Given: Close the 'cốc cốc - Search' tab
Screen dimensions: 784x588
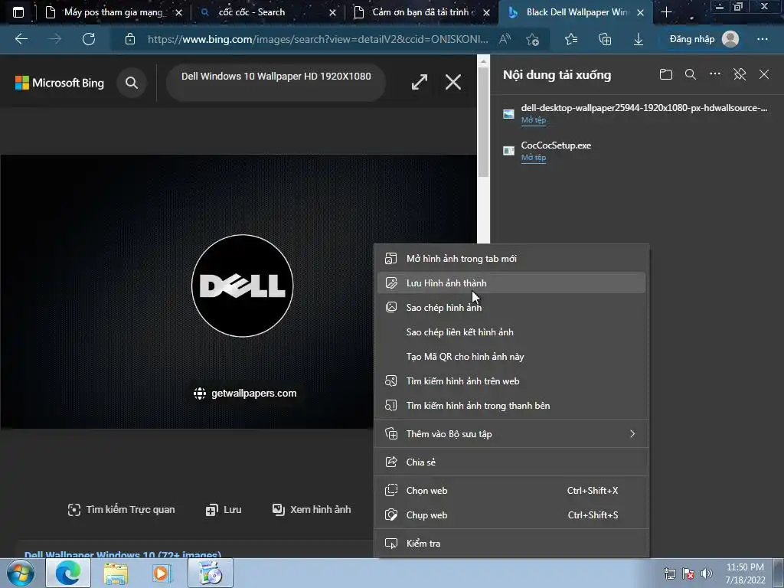Looking at the screenshot, I should tap(332, 12).
